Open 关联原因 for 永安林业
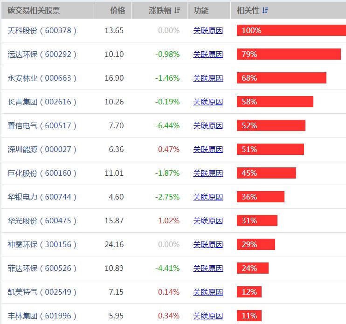Image resolution: width=346 pixels, height=324 pixels. [208, 78]
